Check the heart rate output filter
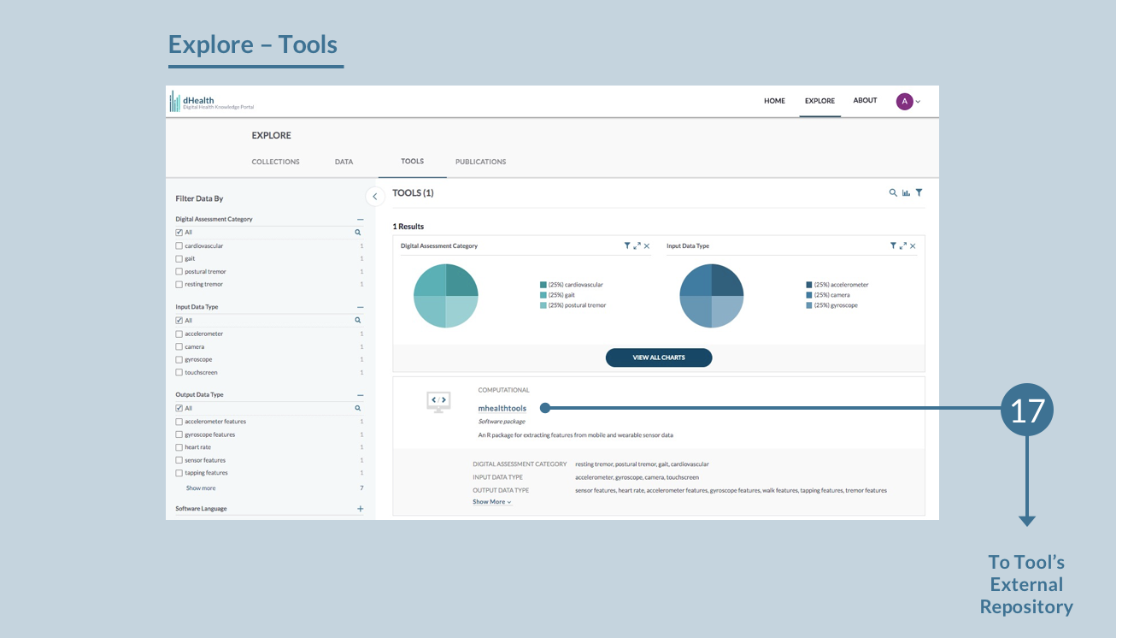The image size is (1122, 638). tap(179, 447)
